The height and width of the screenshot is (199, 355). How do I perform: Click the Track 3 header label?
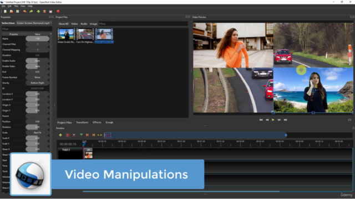[66, 150]
